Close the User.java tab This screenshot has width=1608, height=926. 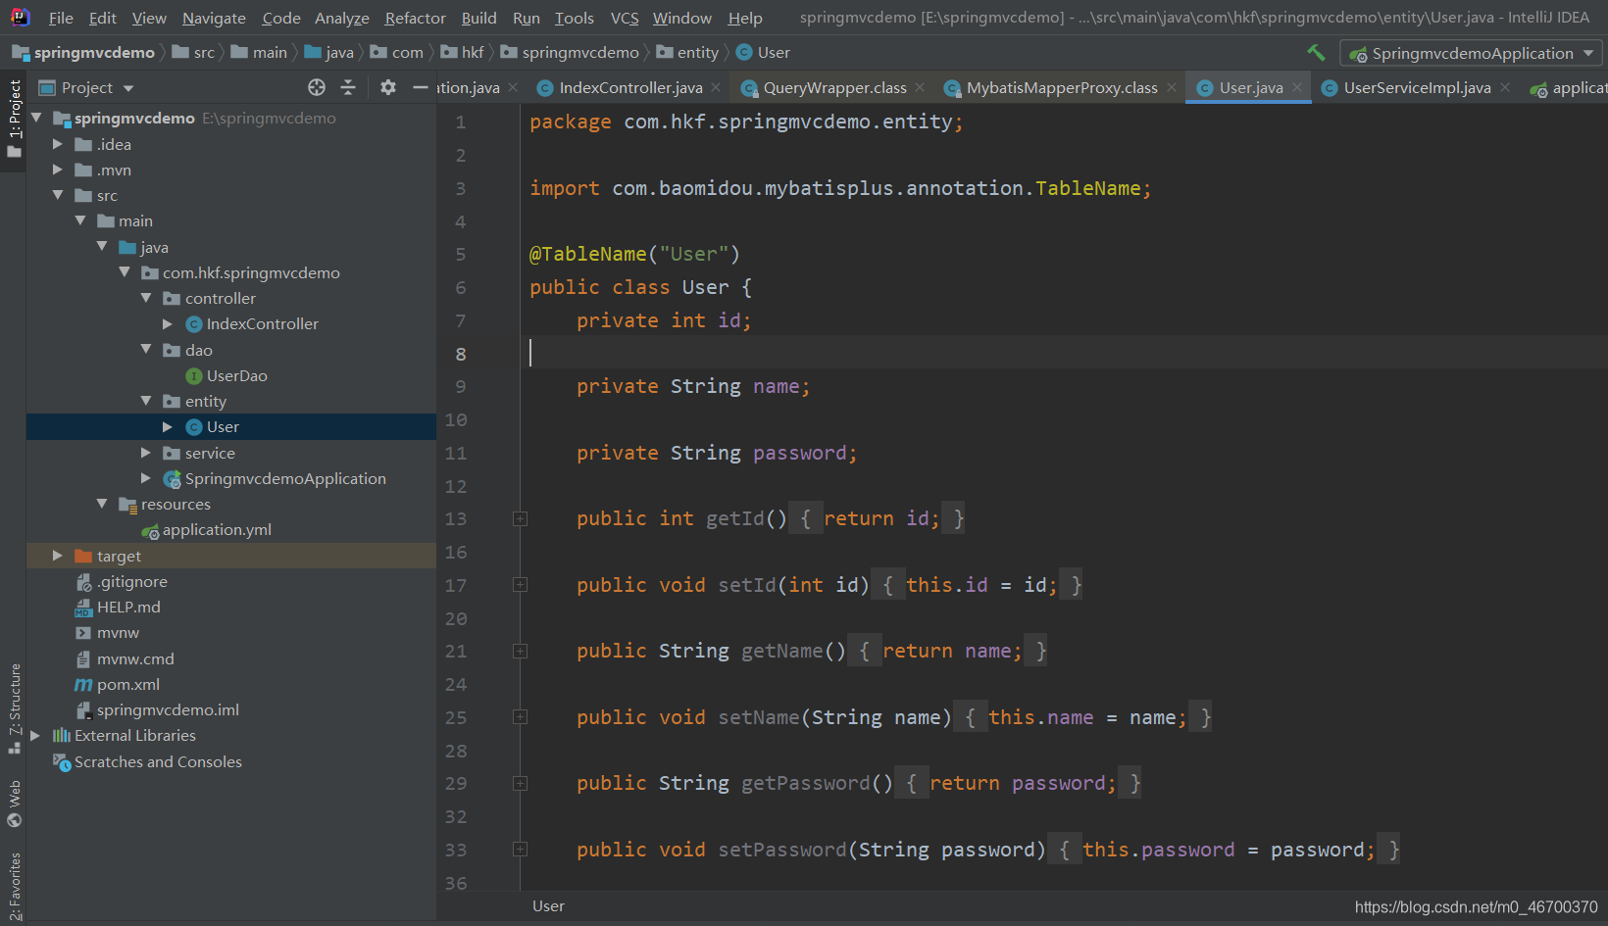pyautogui.click(x=1297, y=87)
